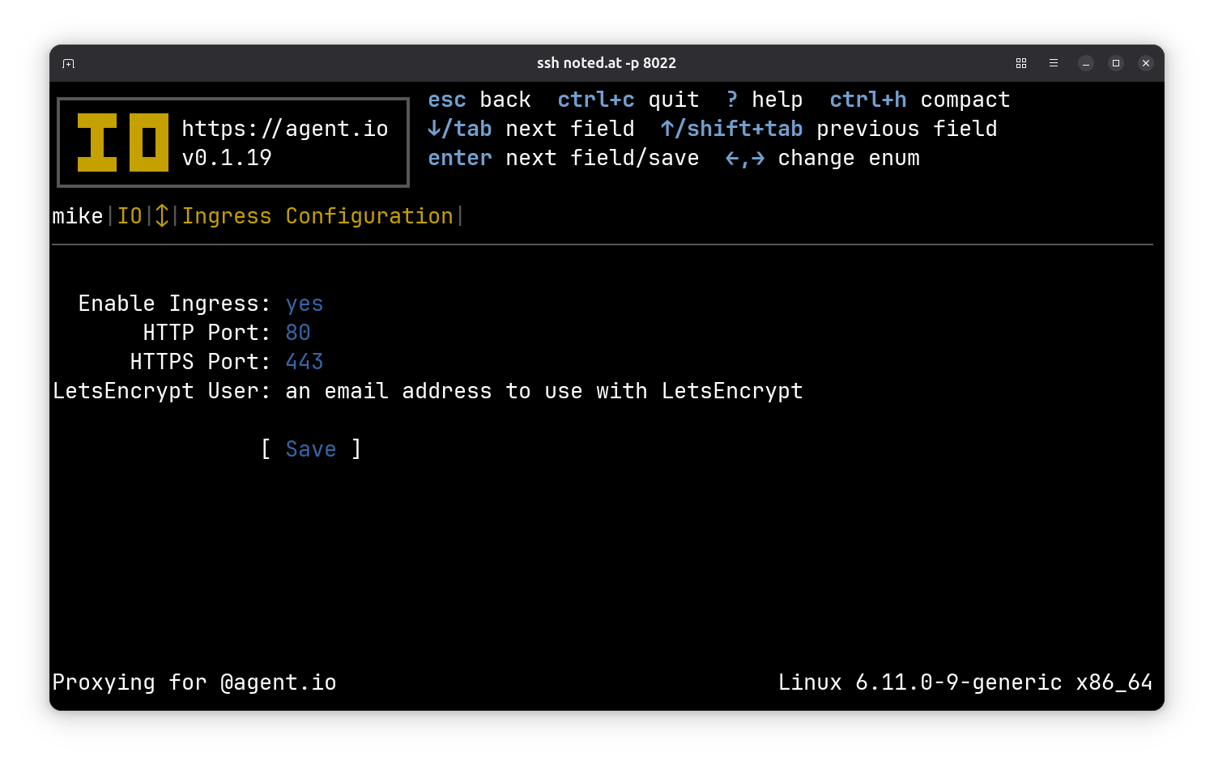Click the ←,→ change enum hint

tap(823, 158)
